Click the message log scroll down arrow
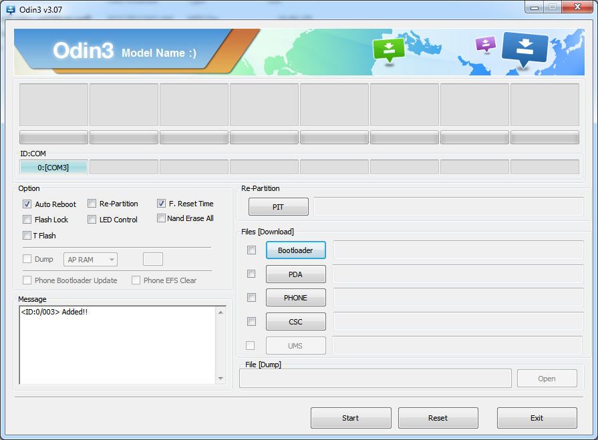 [x=220, y=379]
